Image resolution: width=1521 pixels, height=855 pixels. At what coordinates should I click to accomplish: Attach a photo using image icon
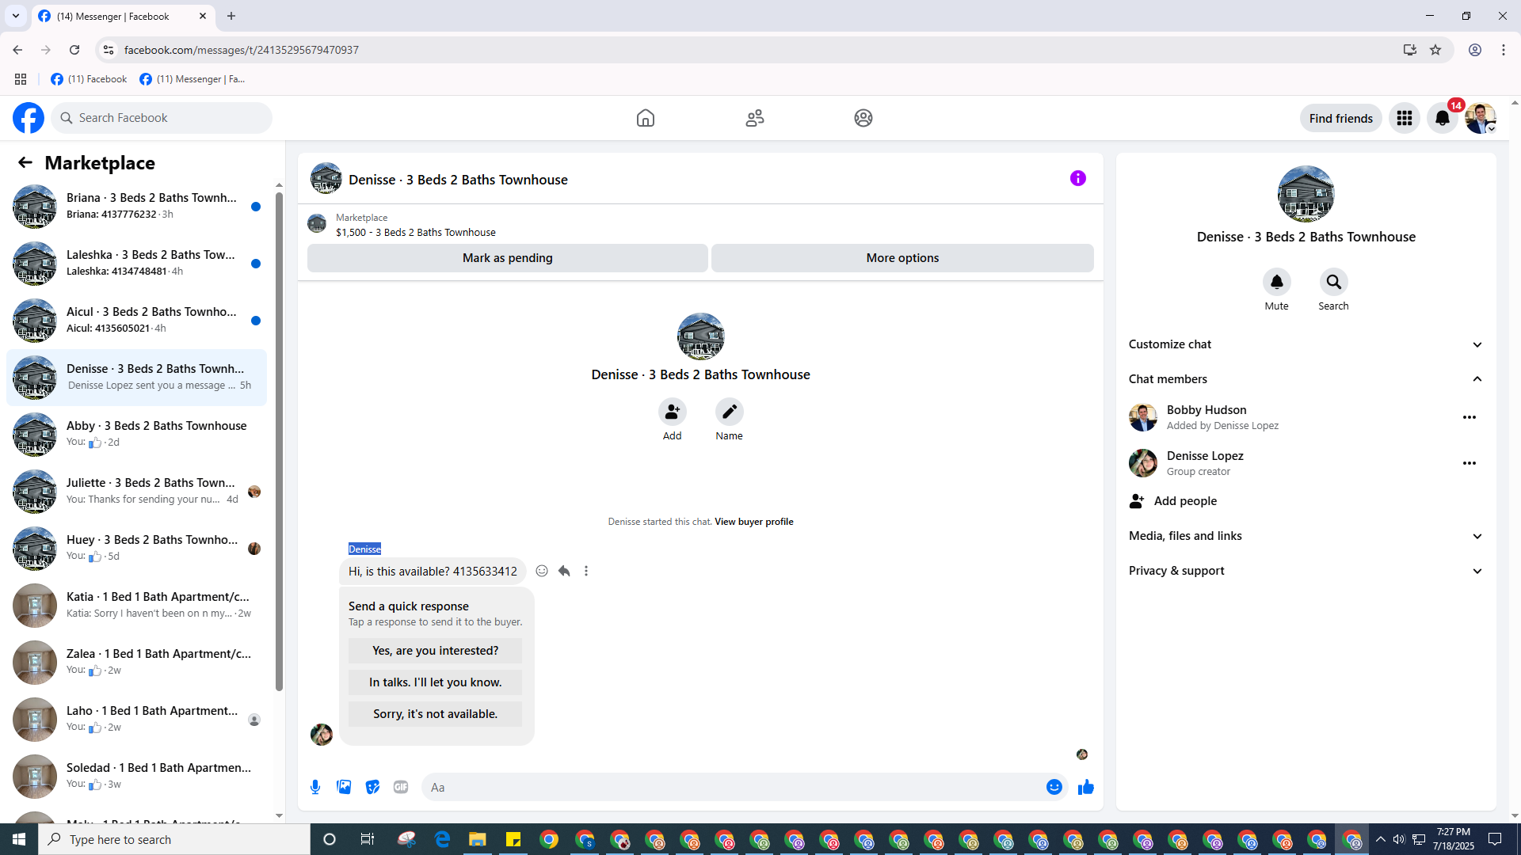(x=344, y=787)
